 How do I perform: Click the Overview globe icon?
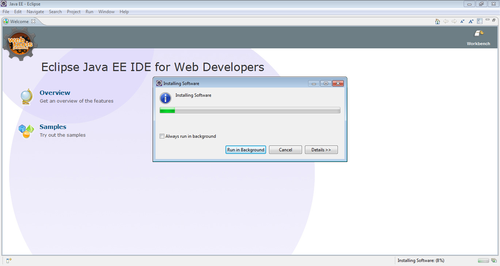click(26, 96)
